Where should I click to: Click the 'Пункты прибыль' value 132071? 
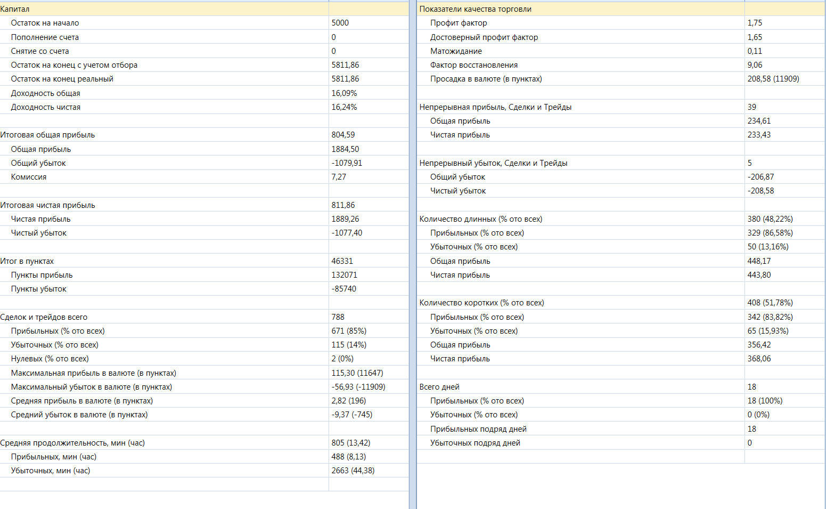click(345, 275)
